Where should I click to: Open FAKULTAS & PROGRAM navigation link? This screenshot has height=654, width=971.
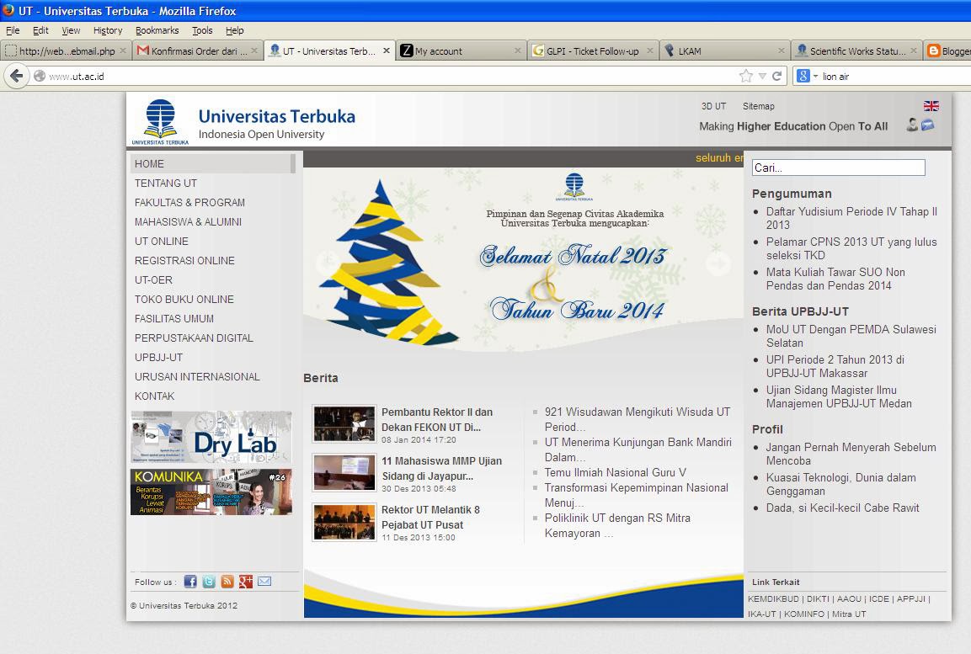point(189,202)
